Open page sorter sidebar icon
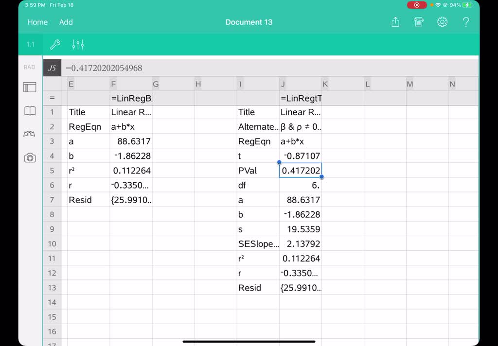This screenshot has height=346, width=498. coord(30,87)
